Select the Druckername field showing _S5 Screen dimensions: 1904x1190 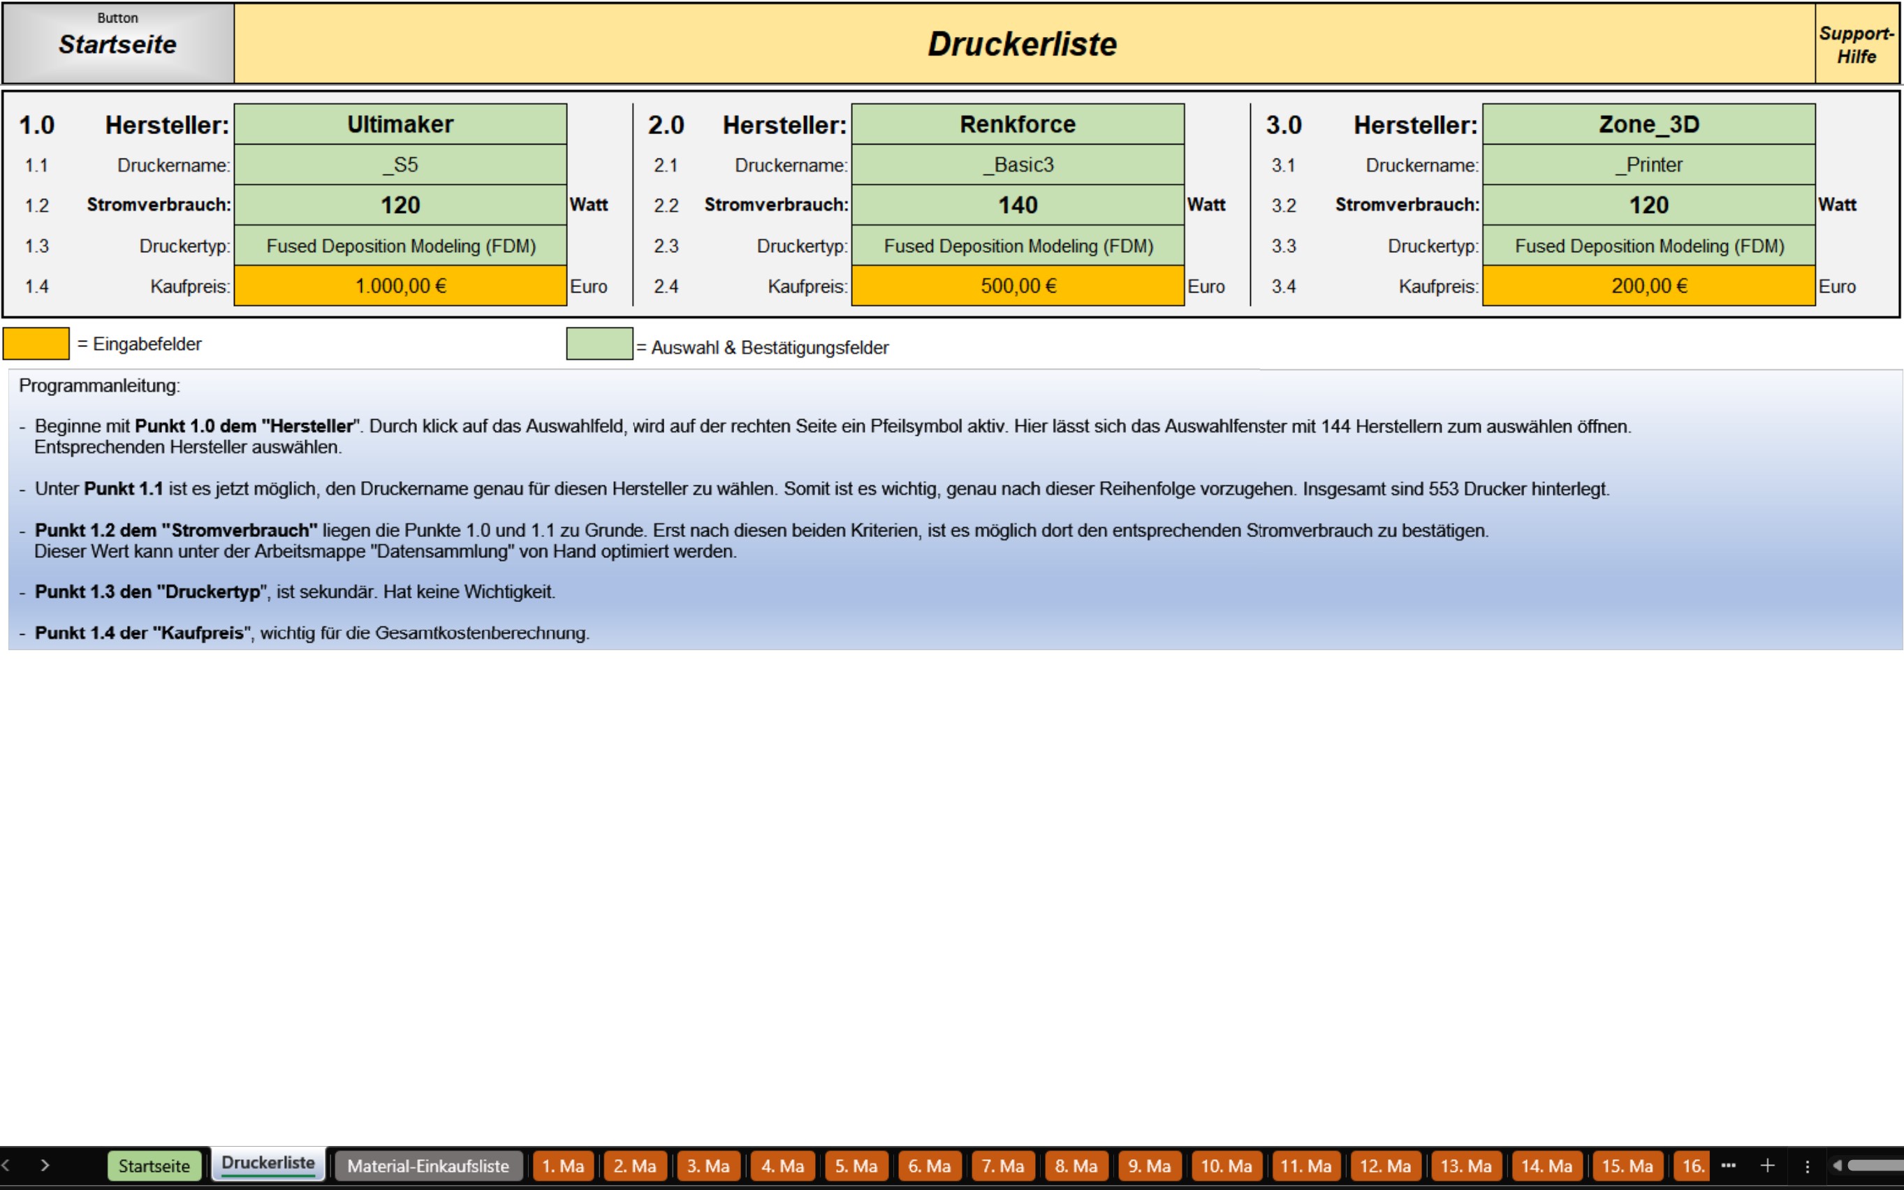coord(400,165)
